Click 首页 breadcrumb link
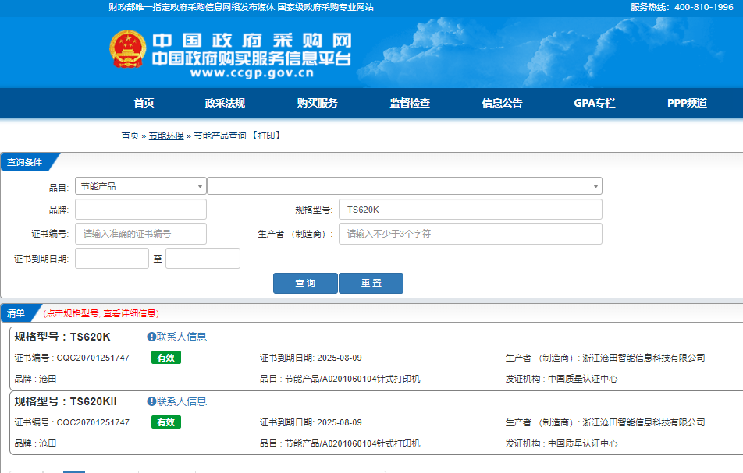This screenshot has height=473, width=743. [x=130, y=136]
